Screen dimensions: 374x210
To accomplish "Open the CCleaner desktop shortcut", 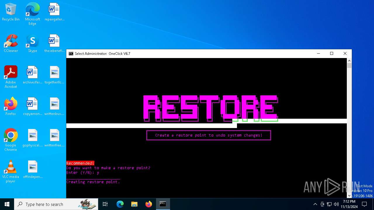I will 11,43.
